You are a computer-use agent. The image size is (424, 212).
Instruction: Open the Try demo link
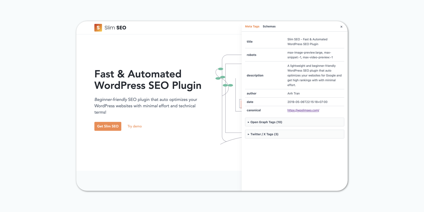point(135,126)
